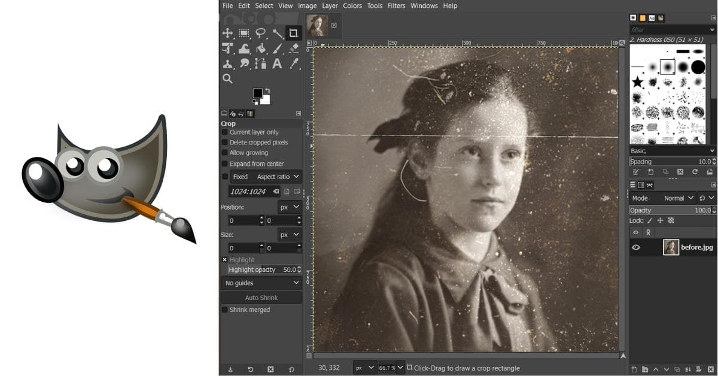Hide the before.jpg layer via eye icon
This screenshot has width=718, height=376.
636,247
